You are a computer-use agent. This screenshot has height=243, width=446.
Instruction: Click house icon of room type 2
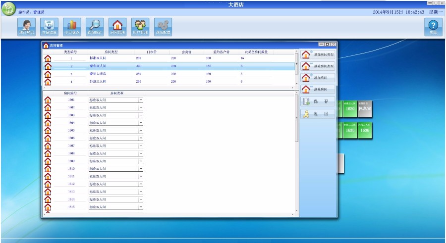[x=48, y=66]
